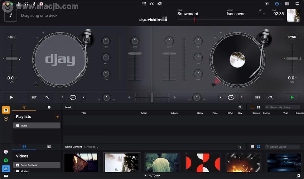Select the Spotify source icon
304x179 pixels.
pos(6,160)
